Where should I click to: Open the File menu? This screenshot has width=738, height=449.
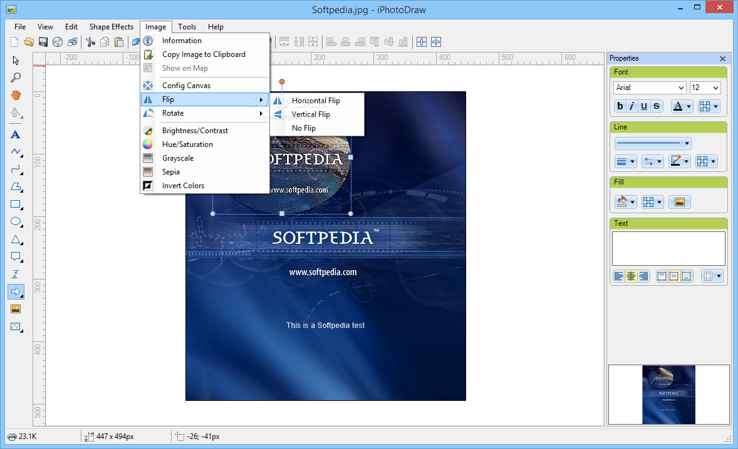(20, 27)
